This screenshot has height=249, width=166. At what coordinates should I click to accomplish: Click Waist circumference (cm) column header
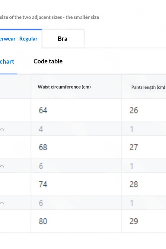click(64, 87)
